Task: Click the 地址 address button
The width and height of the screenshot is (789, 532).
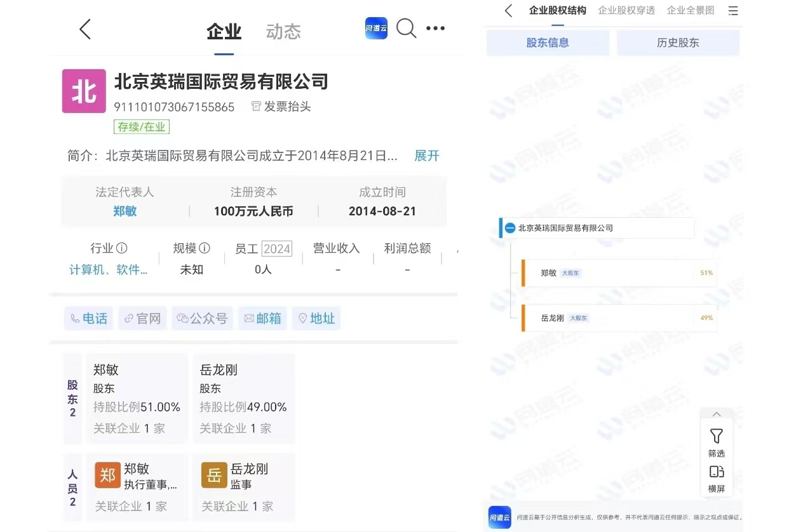Action: click(x=316, y=319)
